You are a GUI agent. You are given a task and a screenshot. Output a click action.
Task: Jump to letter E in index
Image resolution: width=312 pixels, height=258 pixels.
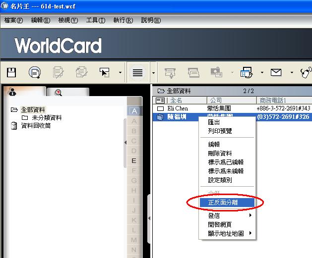coord(134,160)
